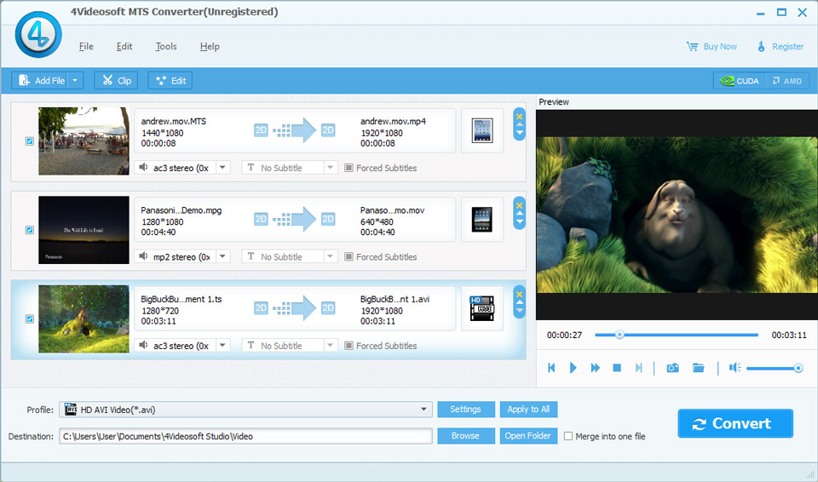The height and width of the screenshot is (482, 818).
Task: Open profile Settings
Action: click(x=465, y=410)
